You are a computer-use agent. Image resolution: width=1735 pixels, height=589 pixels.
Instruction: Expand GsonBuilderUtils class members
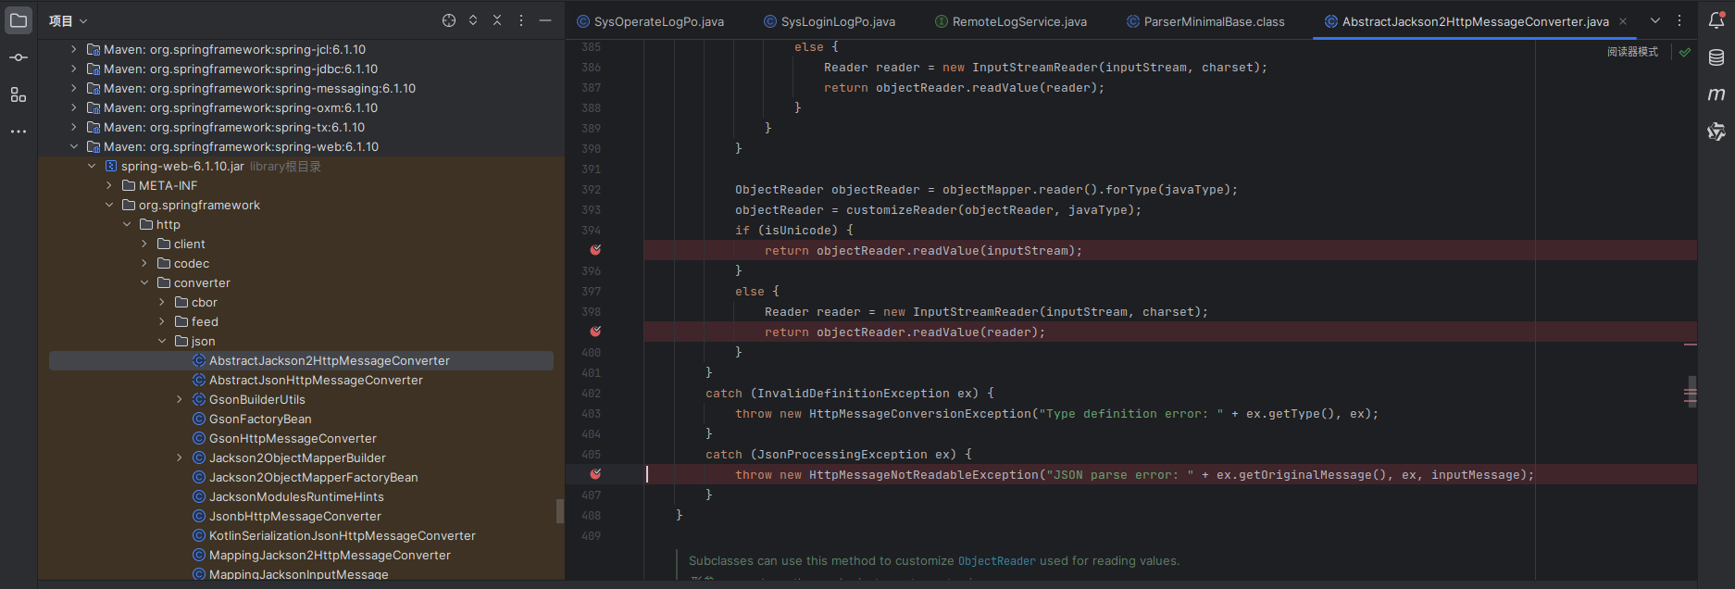point(180,399)
